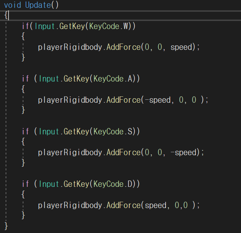
Task: Click the Update method name
Action: (x=38, y=5)
